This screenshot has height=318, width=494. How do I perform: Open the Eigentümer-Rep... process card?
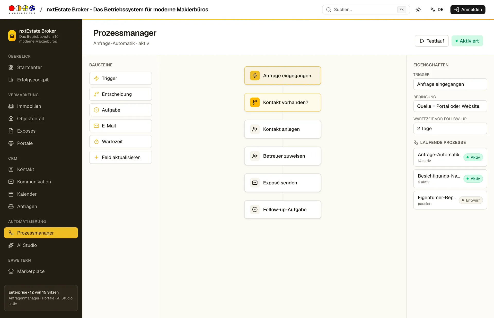coord(450,200)
